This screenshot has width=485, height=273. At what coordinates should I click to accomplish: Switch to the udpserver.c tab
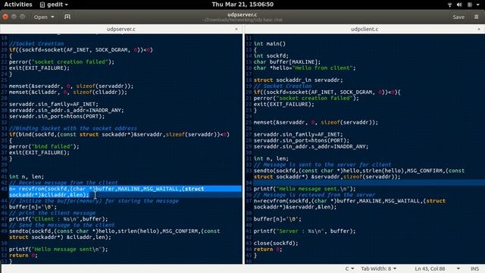[x=121, y=29]
